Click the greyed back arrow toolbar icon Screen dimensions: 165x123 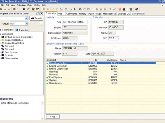[43, 9]
